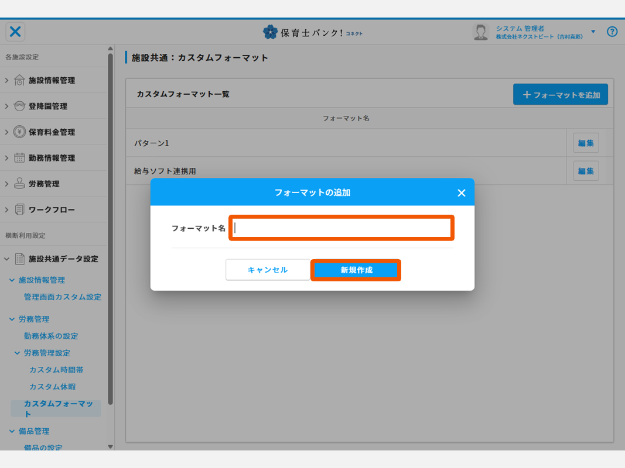Click the sidebar vertical scrollbar
Viewport: 625px width, 468px height.
(x=110, y=234)
